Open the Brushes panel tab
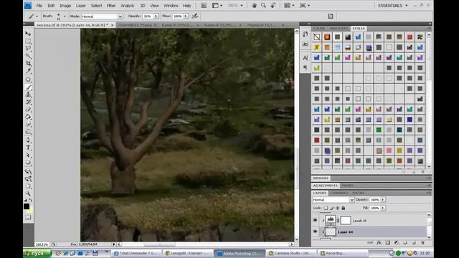Image resolution: width=459 pixels, height=258 pixels. (321, 178)
